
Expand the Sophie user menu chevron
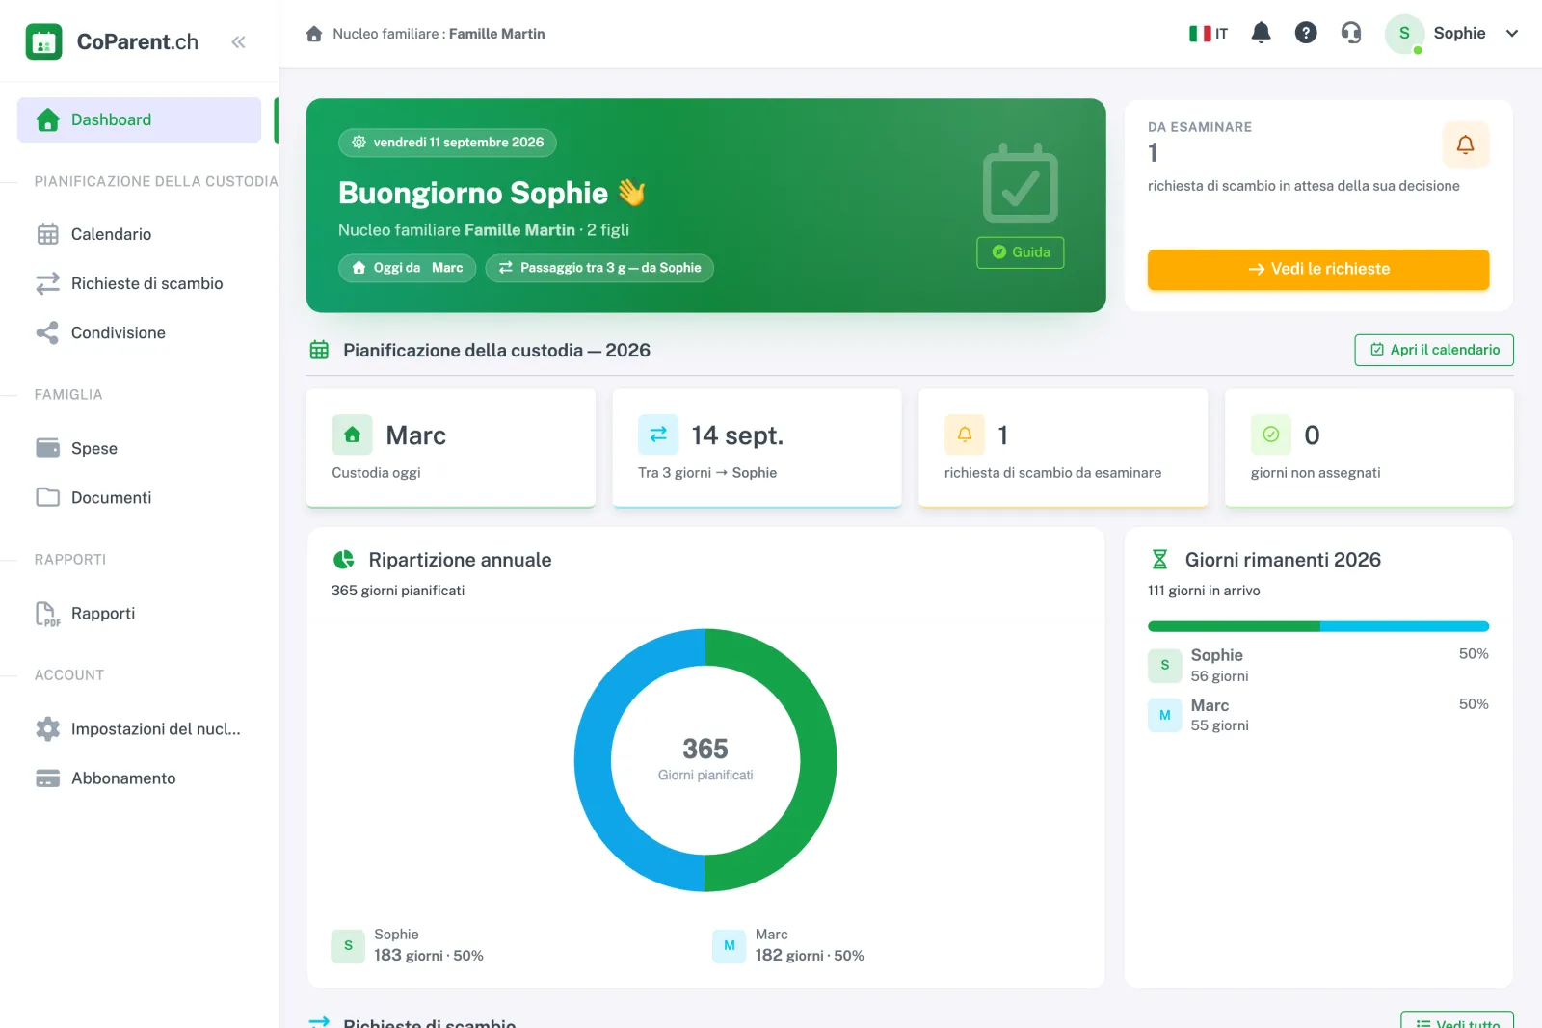(1512, 33)
